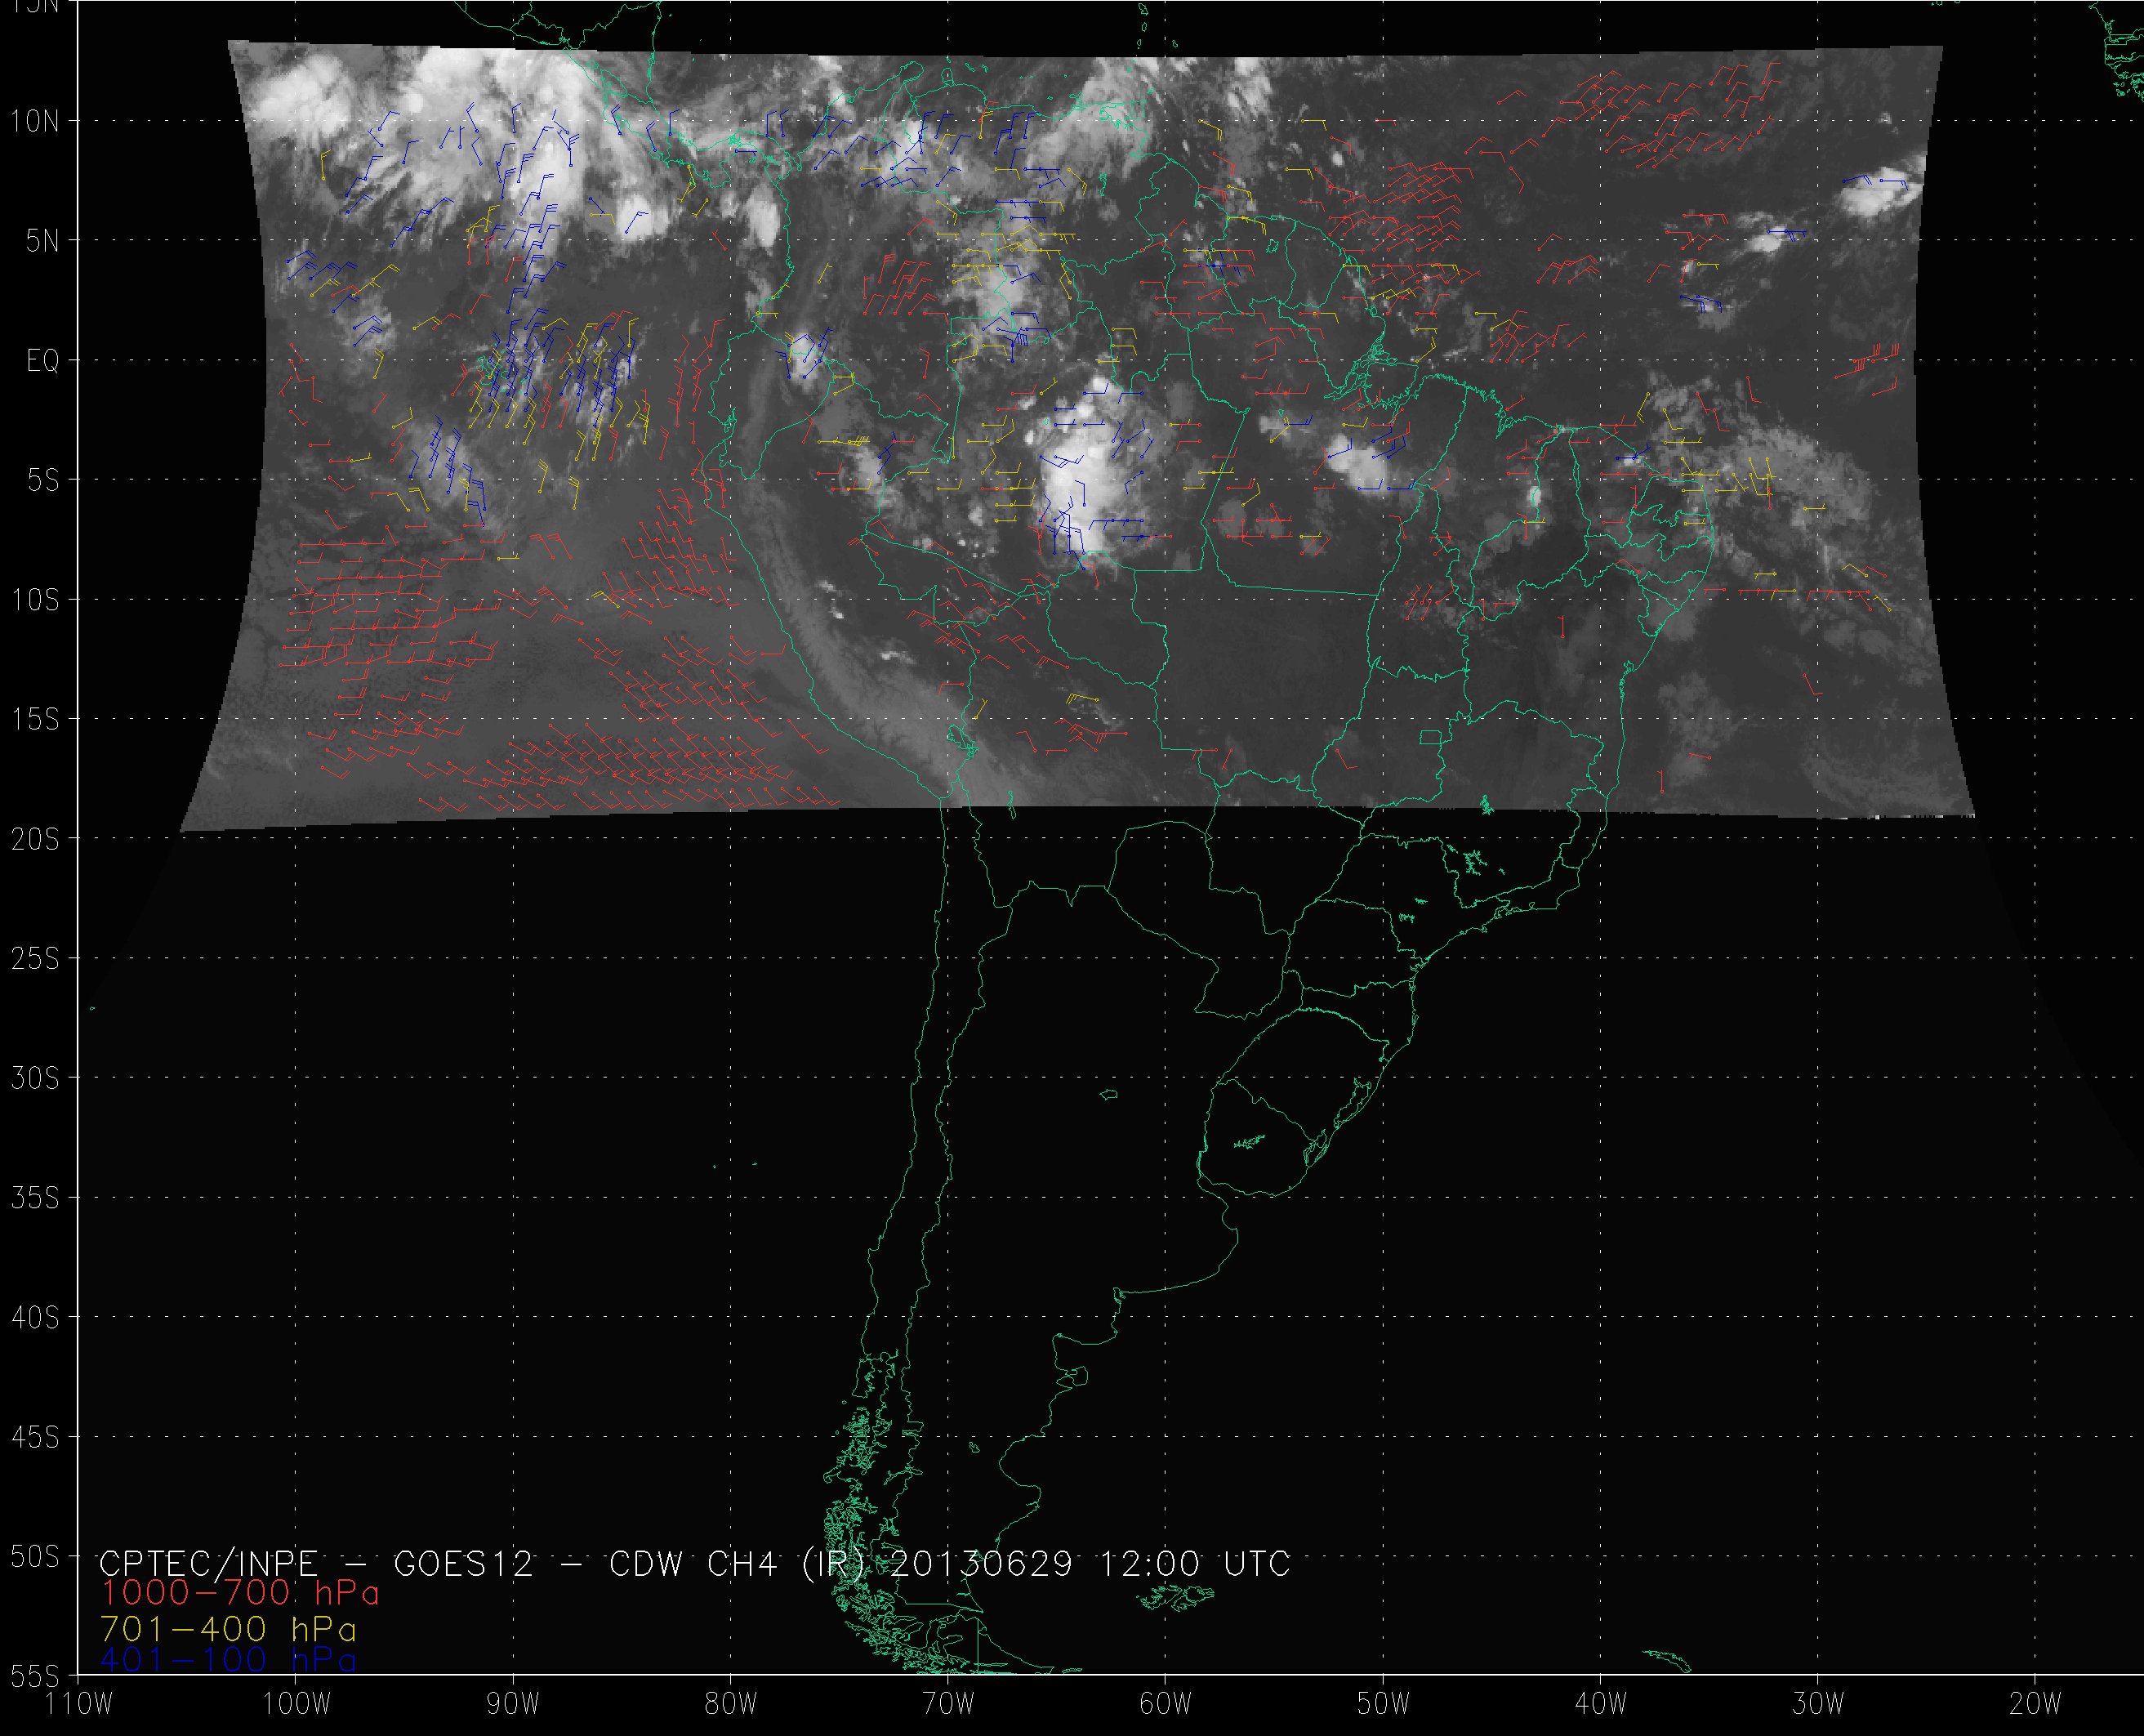Click the 10N latitude label

35,122
